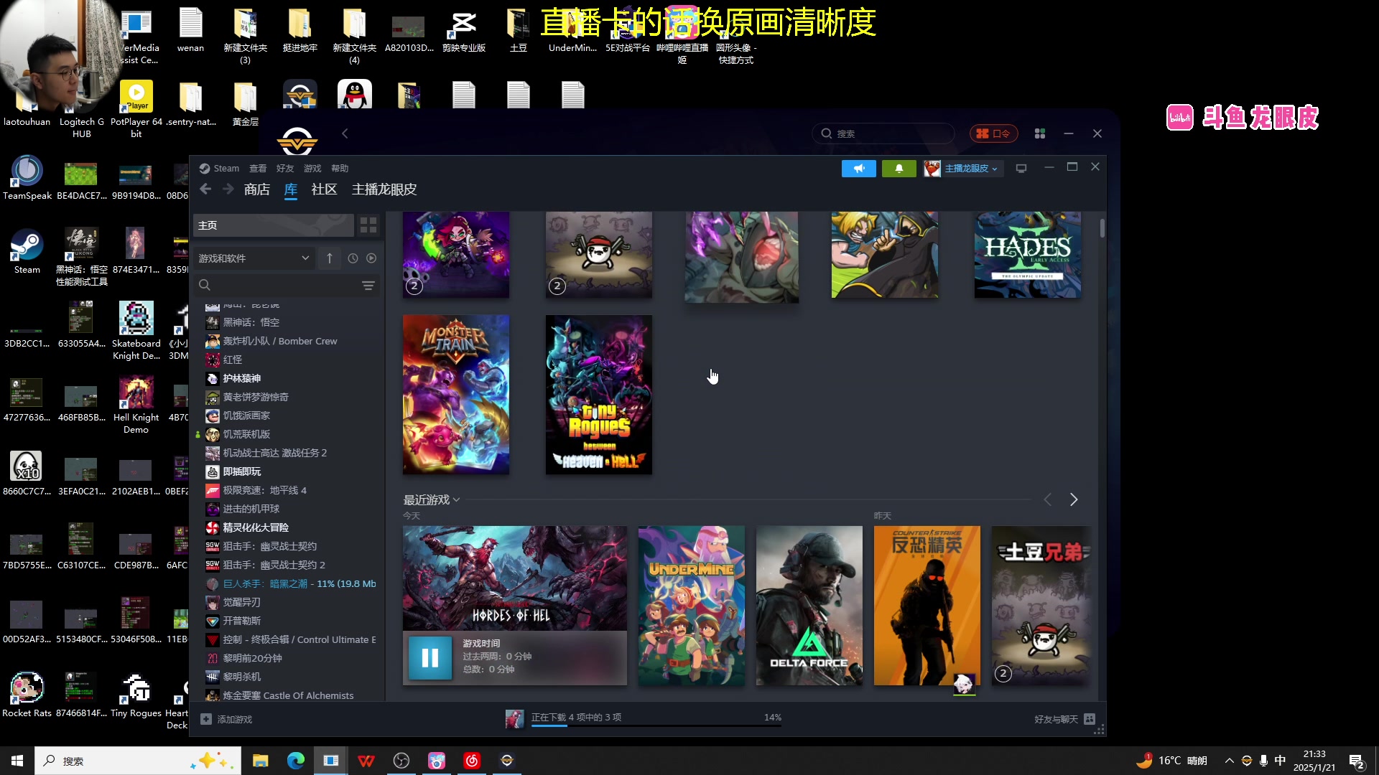The width and height of the screenshot is (1379, 775).
Task: Open 主播龙眼皮 profile tab
Action: pyautogui.click(x=384, y=189)
